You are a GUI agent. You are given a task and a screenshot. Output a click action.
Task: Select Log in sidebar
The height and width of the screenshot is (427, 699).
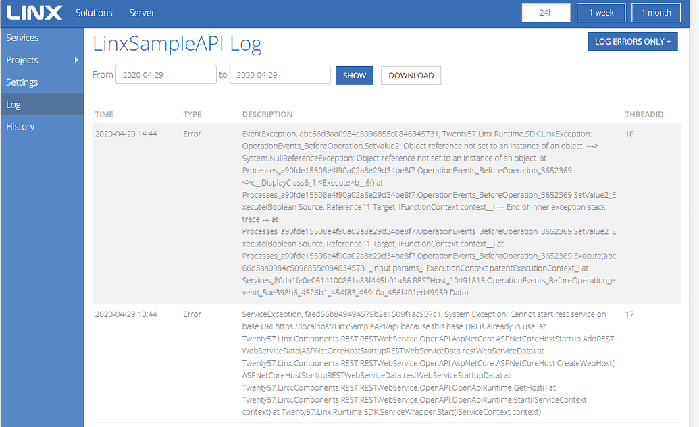42,105
